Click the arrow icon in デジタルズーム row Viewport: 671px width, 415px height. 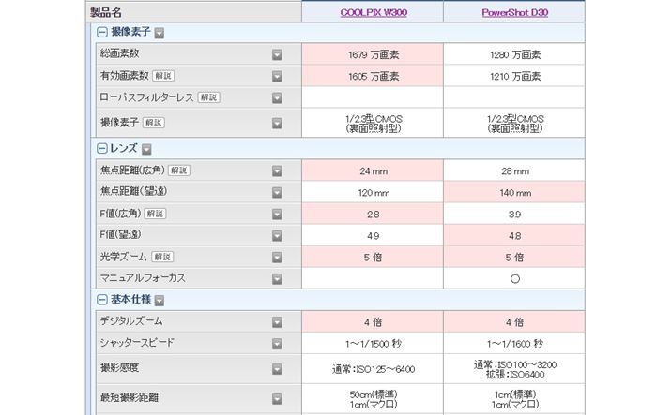(277, 322)
